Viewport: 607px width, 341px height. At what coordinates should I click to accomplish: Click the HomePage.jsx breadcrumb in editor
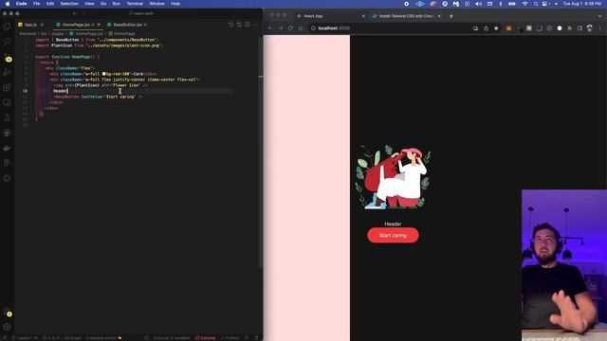[x=86, y=34]
